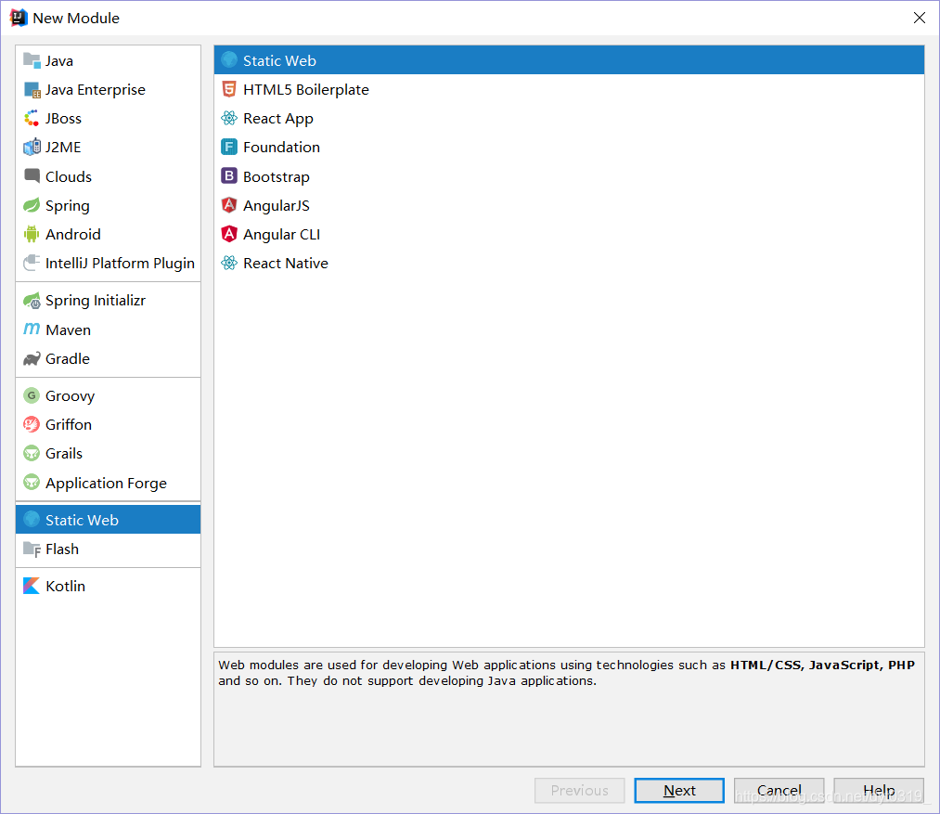This screenshot has height=814, width=940.
Task: Click the Java Enterprise icon
Action: click(32, 90)
